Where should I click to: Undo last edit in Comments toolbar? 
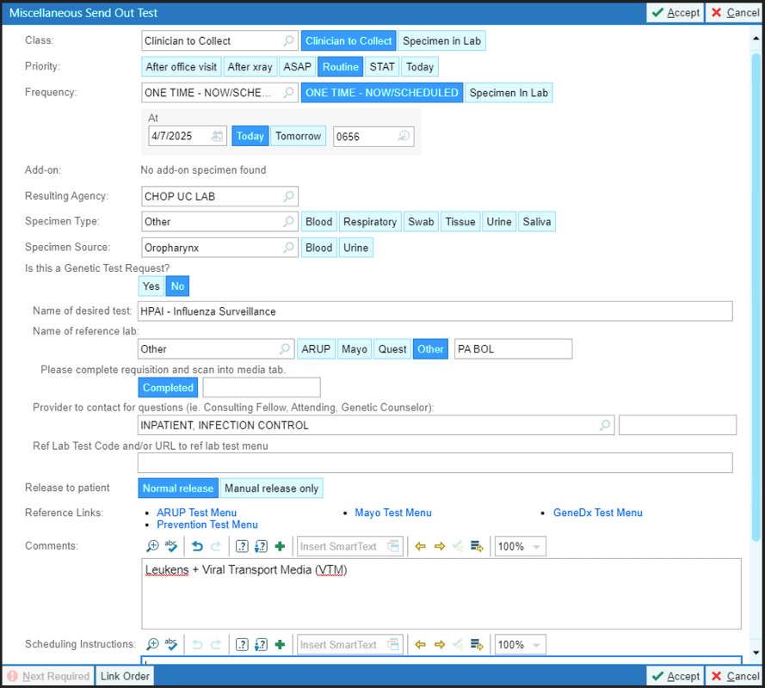pyautogui.click(x=197, y=546)
